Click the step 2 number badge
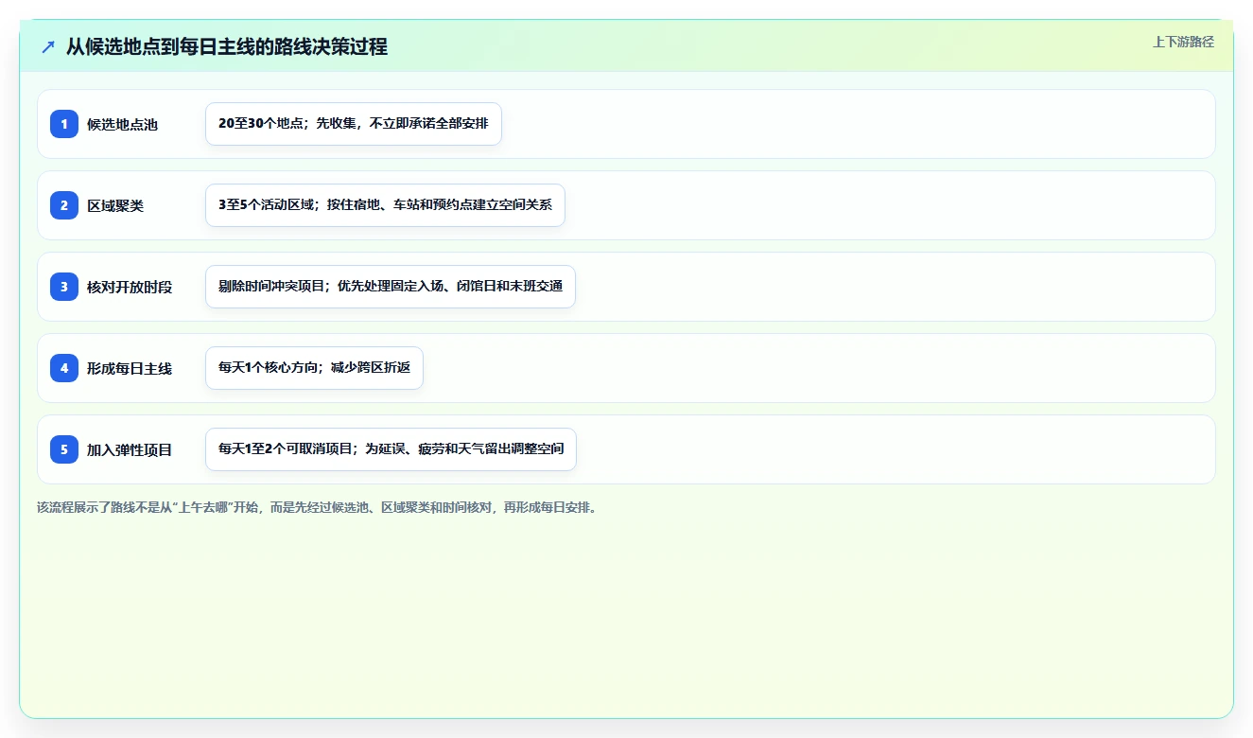Screen dimensions: 1253x738 pyautogui.click(x=64, y=205)
